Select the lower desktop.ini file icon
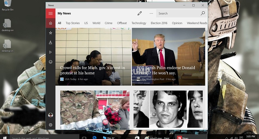259x139 pixels. 8,46
